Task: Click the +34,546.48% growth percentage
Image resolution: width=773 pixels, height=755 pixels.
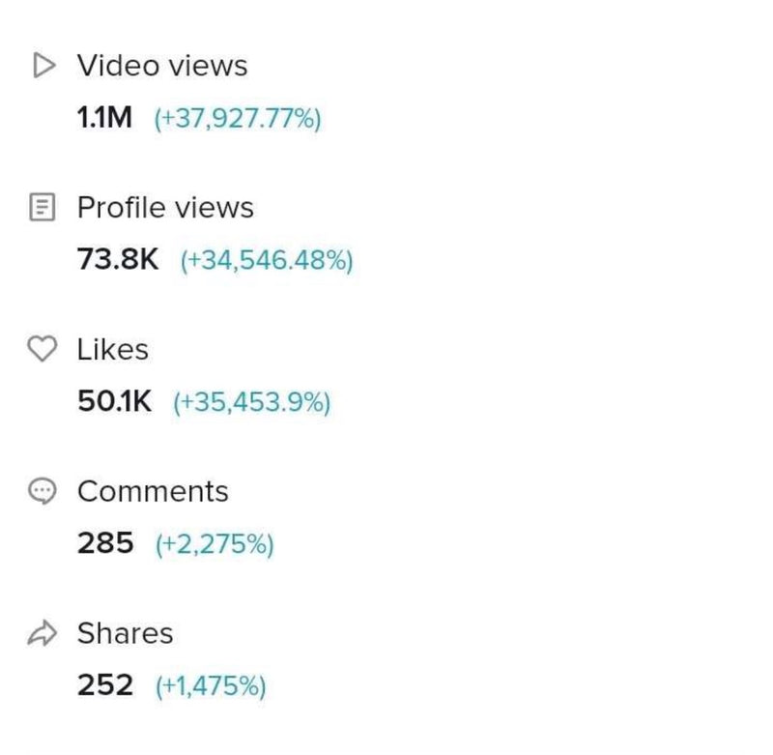Action: (x=267, y=261)
